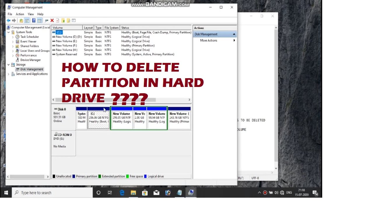Select Device Manager in the tree

(30, 60)
